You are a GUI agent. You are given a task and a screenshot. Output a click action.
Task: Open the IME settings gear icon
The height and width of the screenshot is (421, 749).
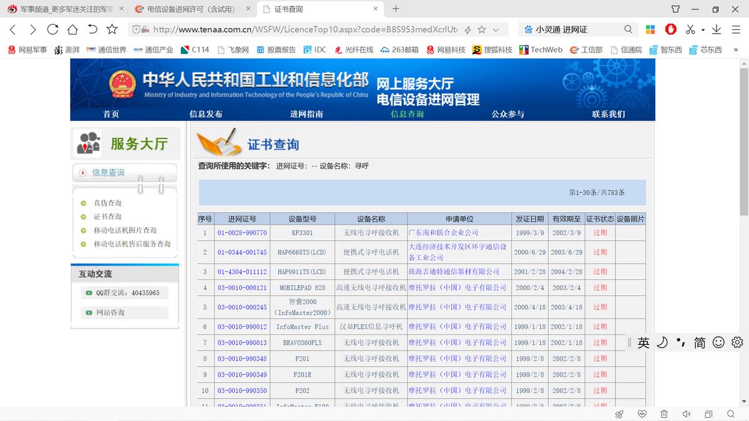[737, 342]
